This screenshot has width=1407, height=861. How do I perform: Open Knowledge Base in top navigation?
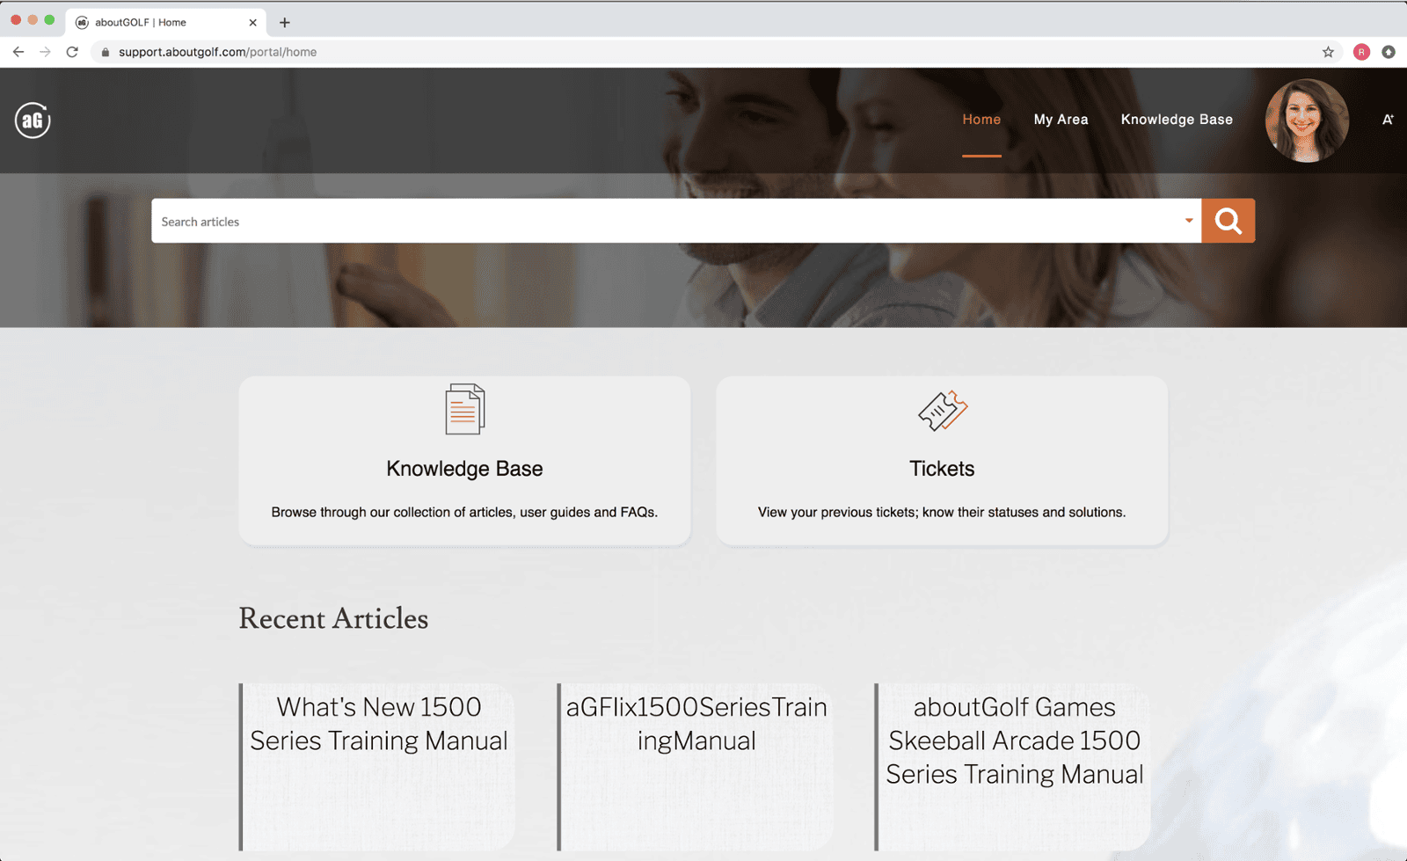click(1177, 120)
